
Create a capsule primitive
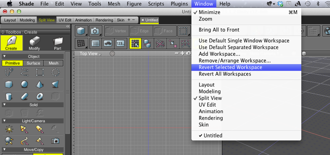click(x=24, y=97)
